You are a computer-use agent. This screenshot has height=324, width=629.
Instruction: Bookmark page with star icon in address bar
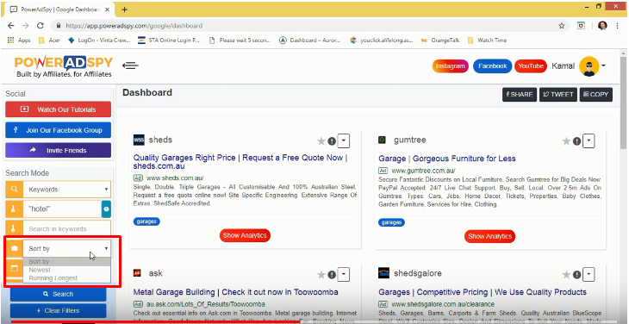pyautogui.click(x=562, y=26)
